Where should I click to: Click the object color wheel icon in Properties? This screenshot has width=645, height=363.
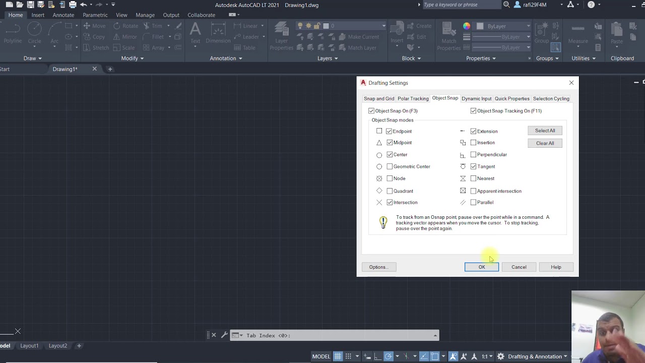pyautogui.click(x=467, y=26)
